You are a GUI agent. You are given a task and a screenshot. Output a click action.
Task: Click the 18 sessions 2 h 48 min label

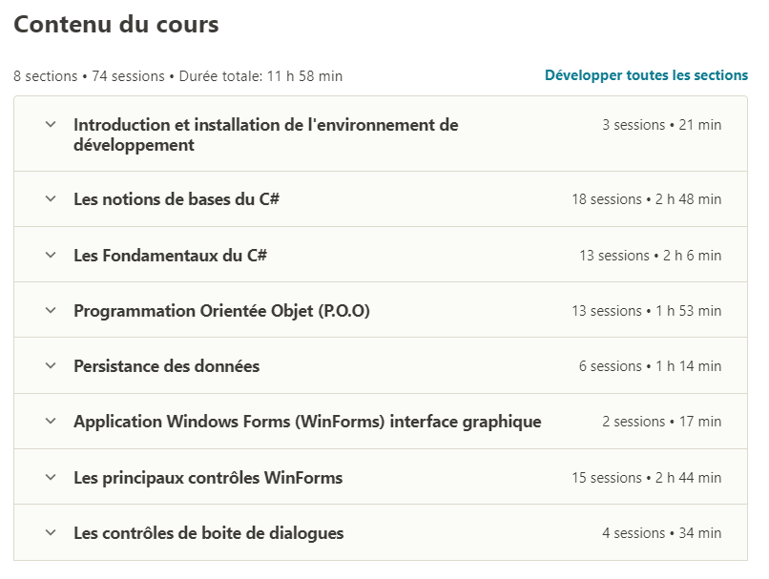tap(646, 199)
